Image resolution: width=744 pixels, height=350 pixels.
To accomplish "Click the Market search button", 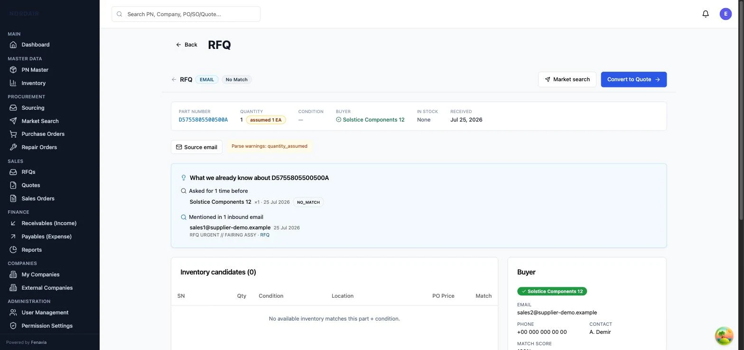I will pyautogui.click(x=567, y=79).
